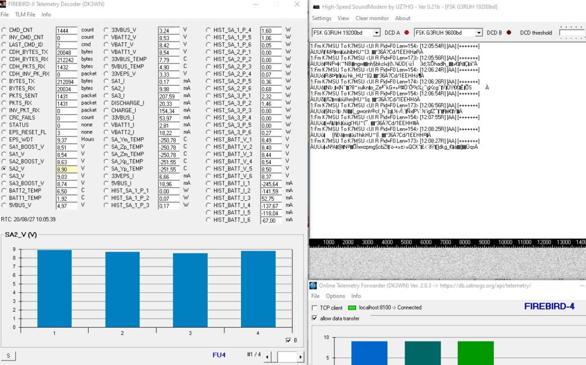Image resolution: width=586 pixels, height=365 pixels.
Task: Click the DCD threshold label
Action: point(536,33)
